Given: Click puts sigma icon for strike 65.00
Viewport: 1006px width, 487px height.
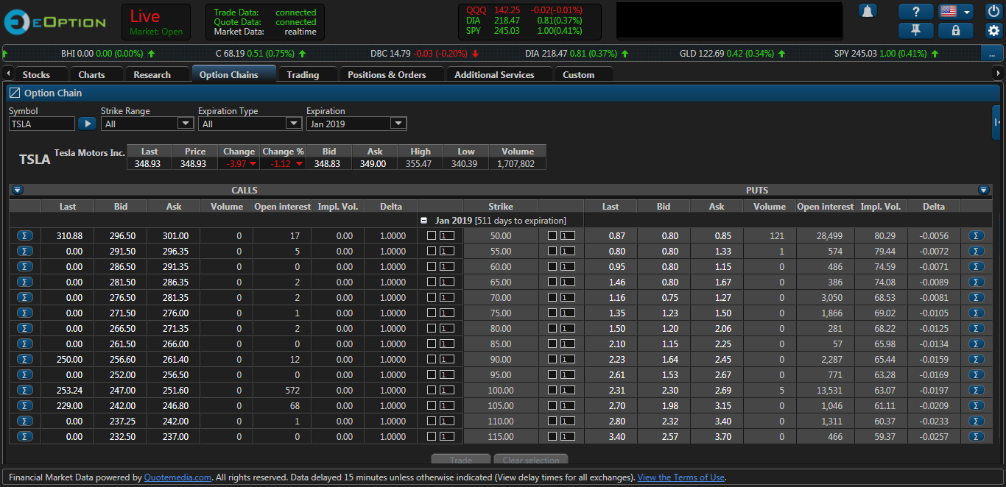Looking at the screenshot, I should click(x=977, y=282).
